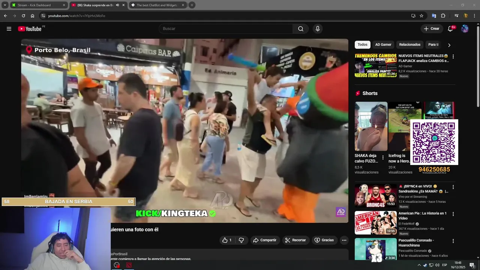Dislike the video with the thumbs-down button

tap(241, 240)
